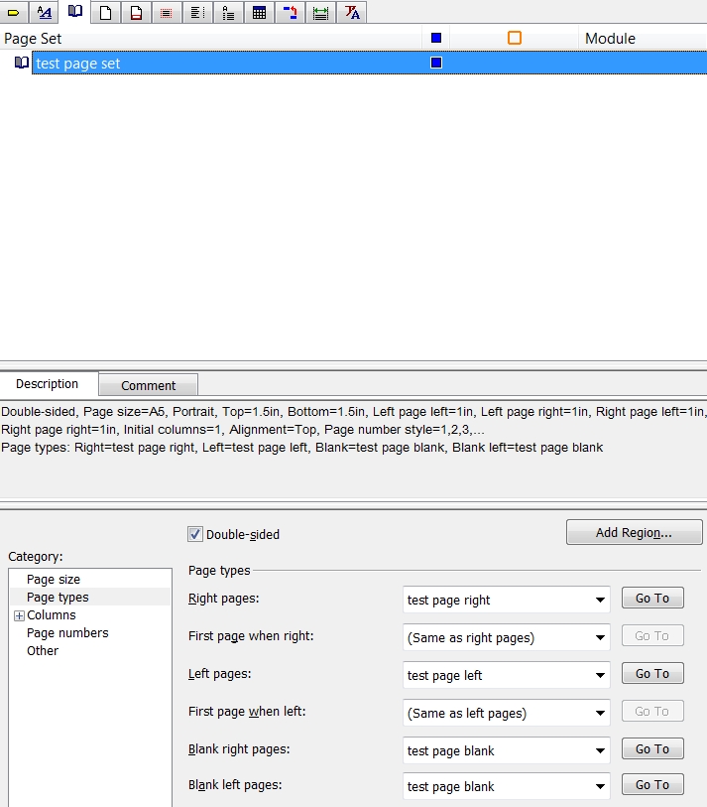Select the test page set row
This screenshot has height=807, width=707.
coord(369,63)
